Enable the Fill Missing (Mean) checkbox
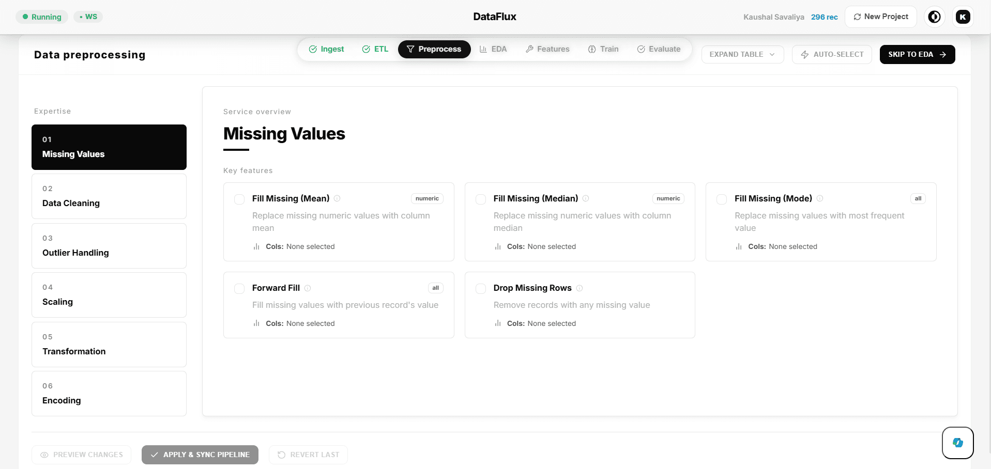Viewport: 991px width, 469px height. click(x=239, y=199)
